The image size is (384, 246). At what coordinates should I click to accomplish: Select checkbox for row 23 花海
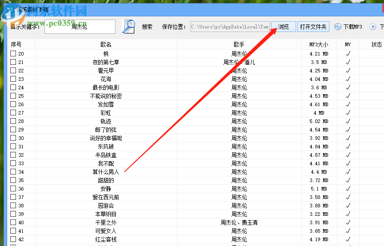(x=13, y=79)
